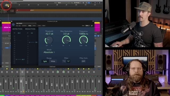The height and width of the screenshot is (96, 170).
Task: Click the plugin window expand icon top-right
Action: [x=93, y=21]
